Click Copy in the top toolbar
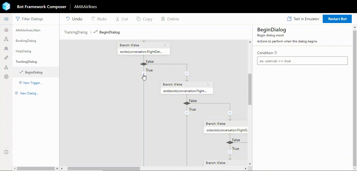 [145, 19]
